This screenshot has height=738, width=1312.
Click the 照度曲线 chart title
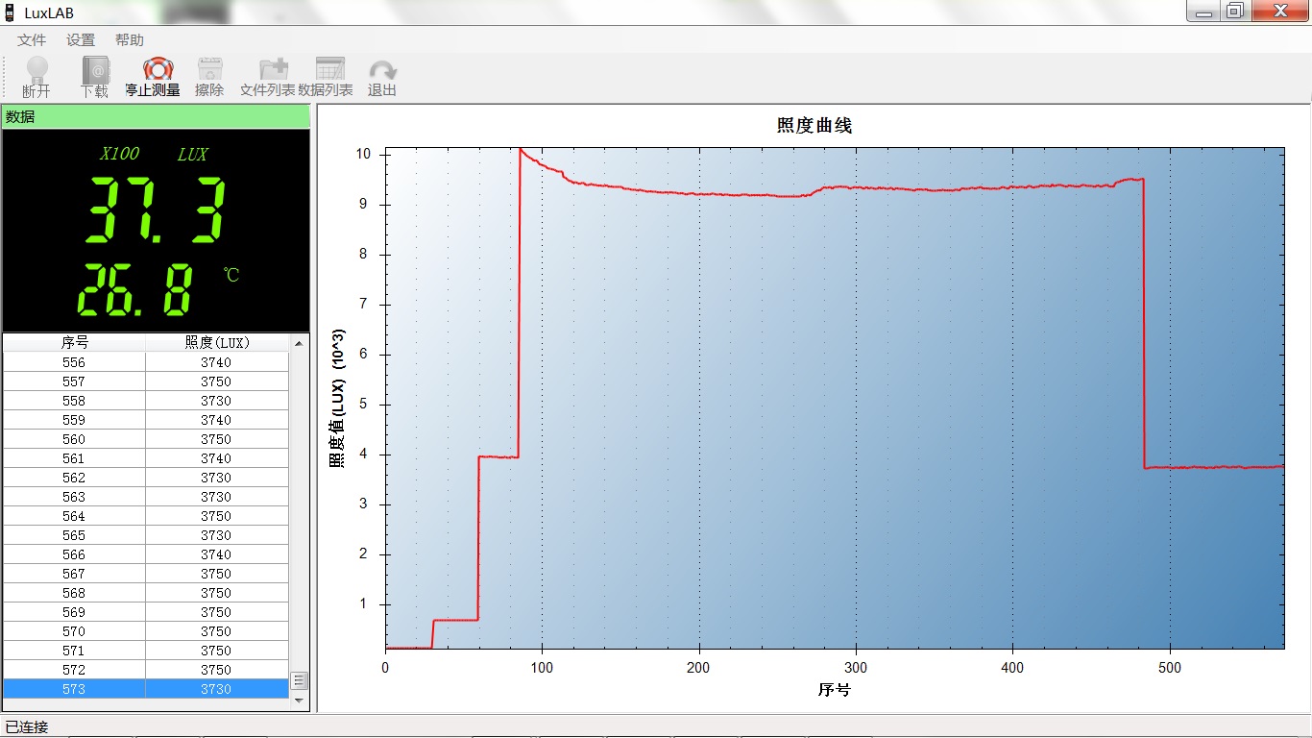[814, 126]
